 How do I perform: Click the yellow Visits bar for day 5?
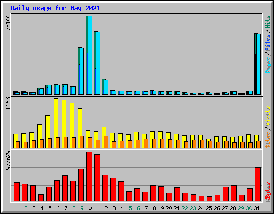click(48, 132)
